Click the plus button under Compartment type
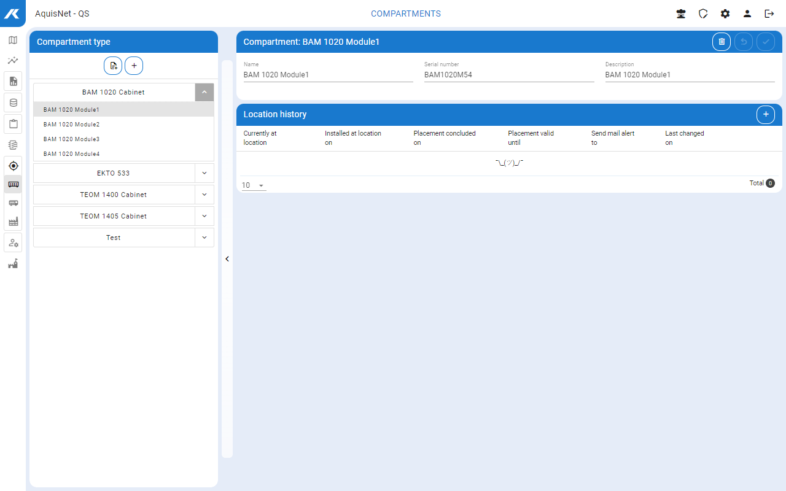Image resolution: width=786 pixels, height=491 pixels. 134,66
